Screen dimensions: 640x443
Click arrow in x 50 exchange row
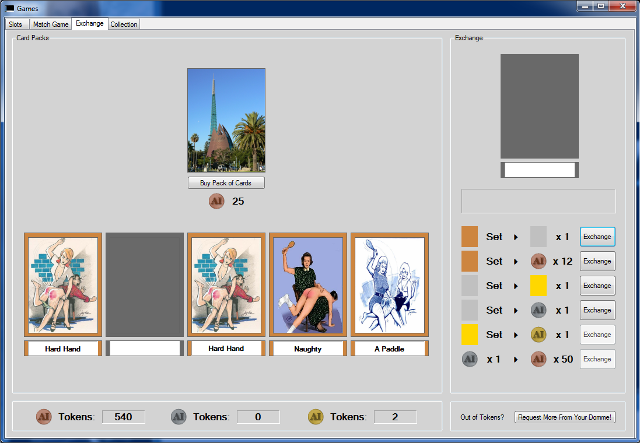click(516, 360)
